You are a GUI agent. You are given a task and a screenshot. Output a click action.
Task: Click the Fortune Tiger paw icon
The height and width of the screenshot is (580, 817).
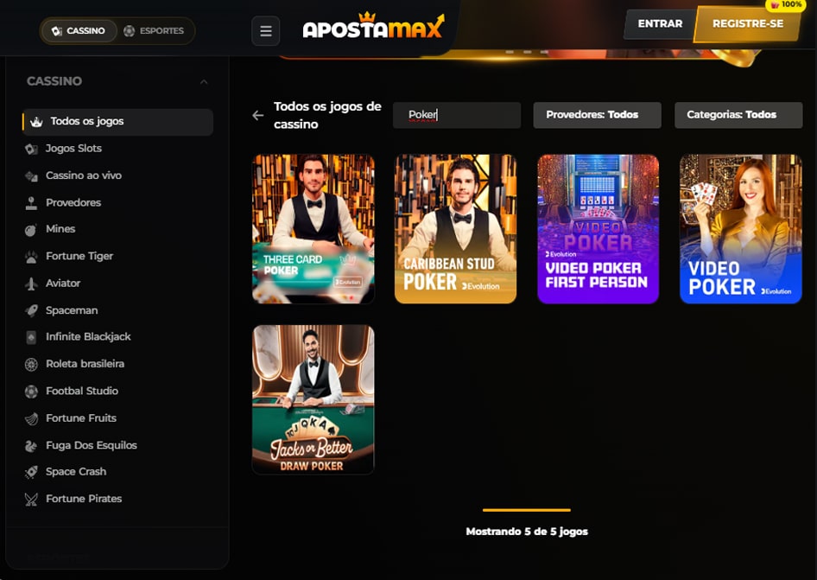click(31, 257)
